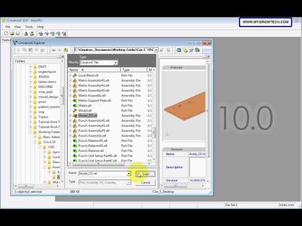The height and width of the screenshot is (226, 302).
Task: Select the JESADA folder
Action: [x=43, y=77]
